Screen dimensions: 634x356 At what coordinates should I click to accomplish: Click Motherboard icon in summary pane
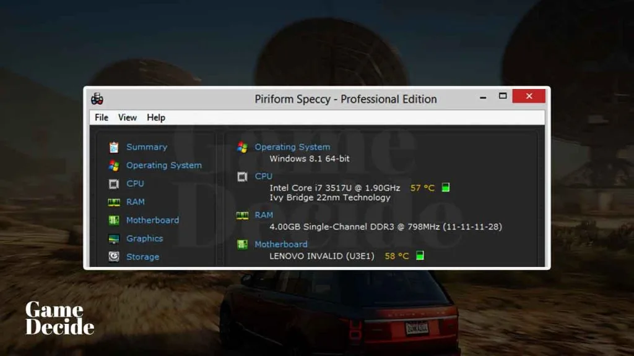pyautogui.click(x=242, y=245)
